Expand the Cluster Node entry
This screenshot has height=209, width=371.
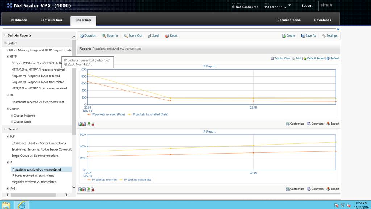(x=12, y=122)
